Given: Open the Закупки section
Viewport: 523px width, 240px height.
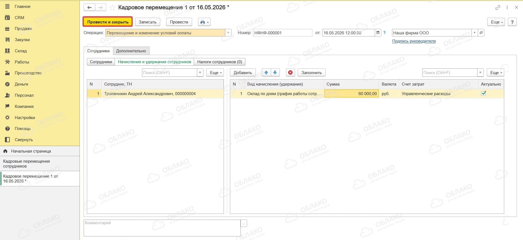Looking at the screenshot, I should (x=22, y=40).
